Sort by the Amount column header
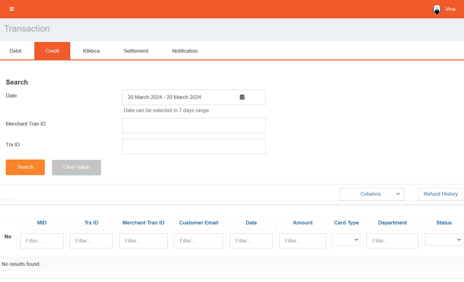464x282 pixels. pos(303,223)
